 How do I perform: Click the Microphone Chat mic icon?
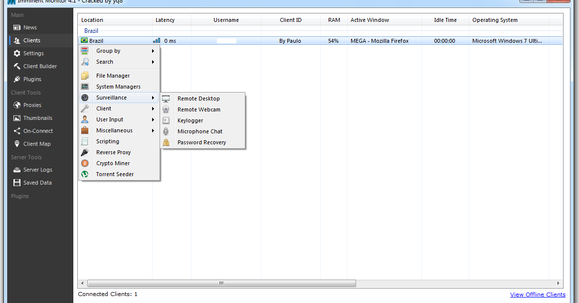coord(166,131)
